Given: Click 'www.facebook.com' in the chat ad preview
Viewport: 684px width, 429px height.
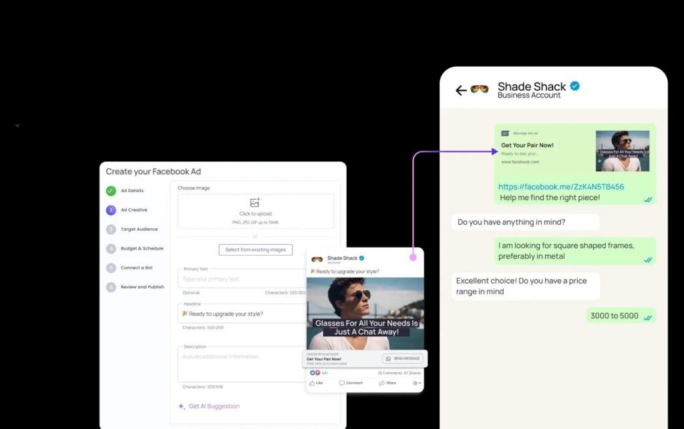Looking at the screenshot, I should 520,162.
